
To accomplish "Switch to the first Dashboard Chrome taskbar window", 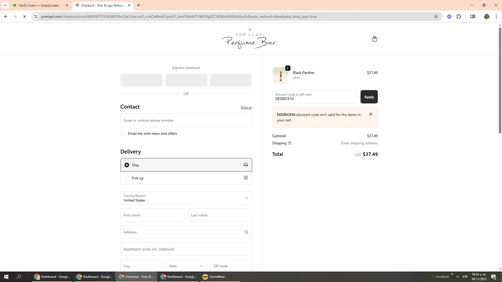I will tap(52, 277).
